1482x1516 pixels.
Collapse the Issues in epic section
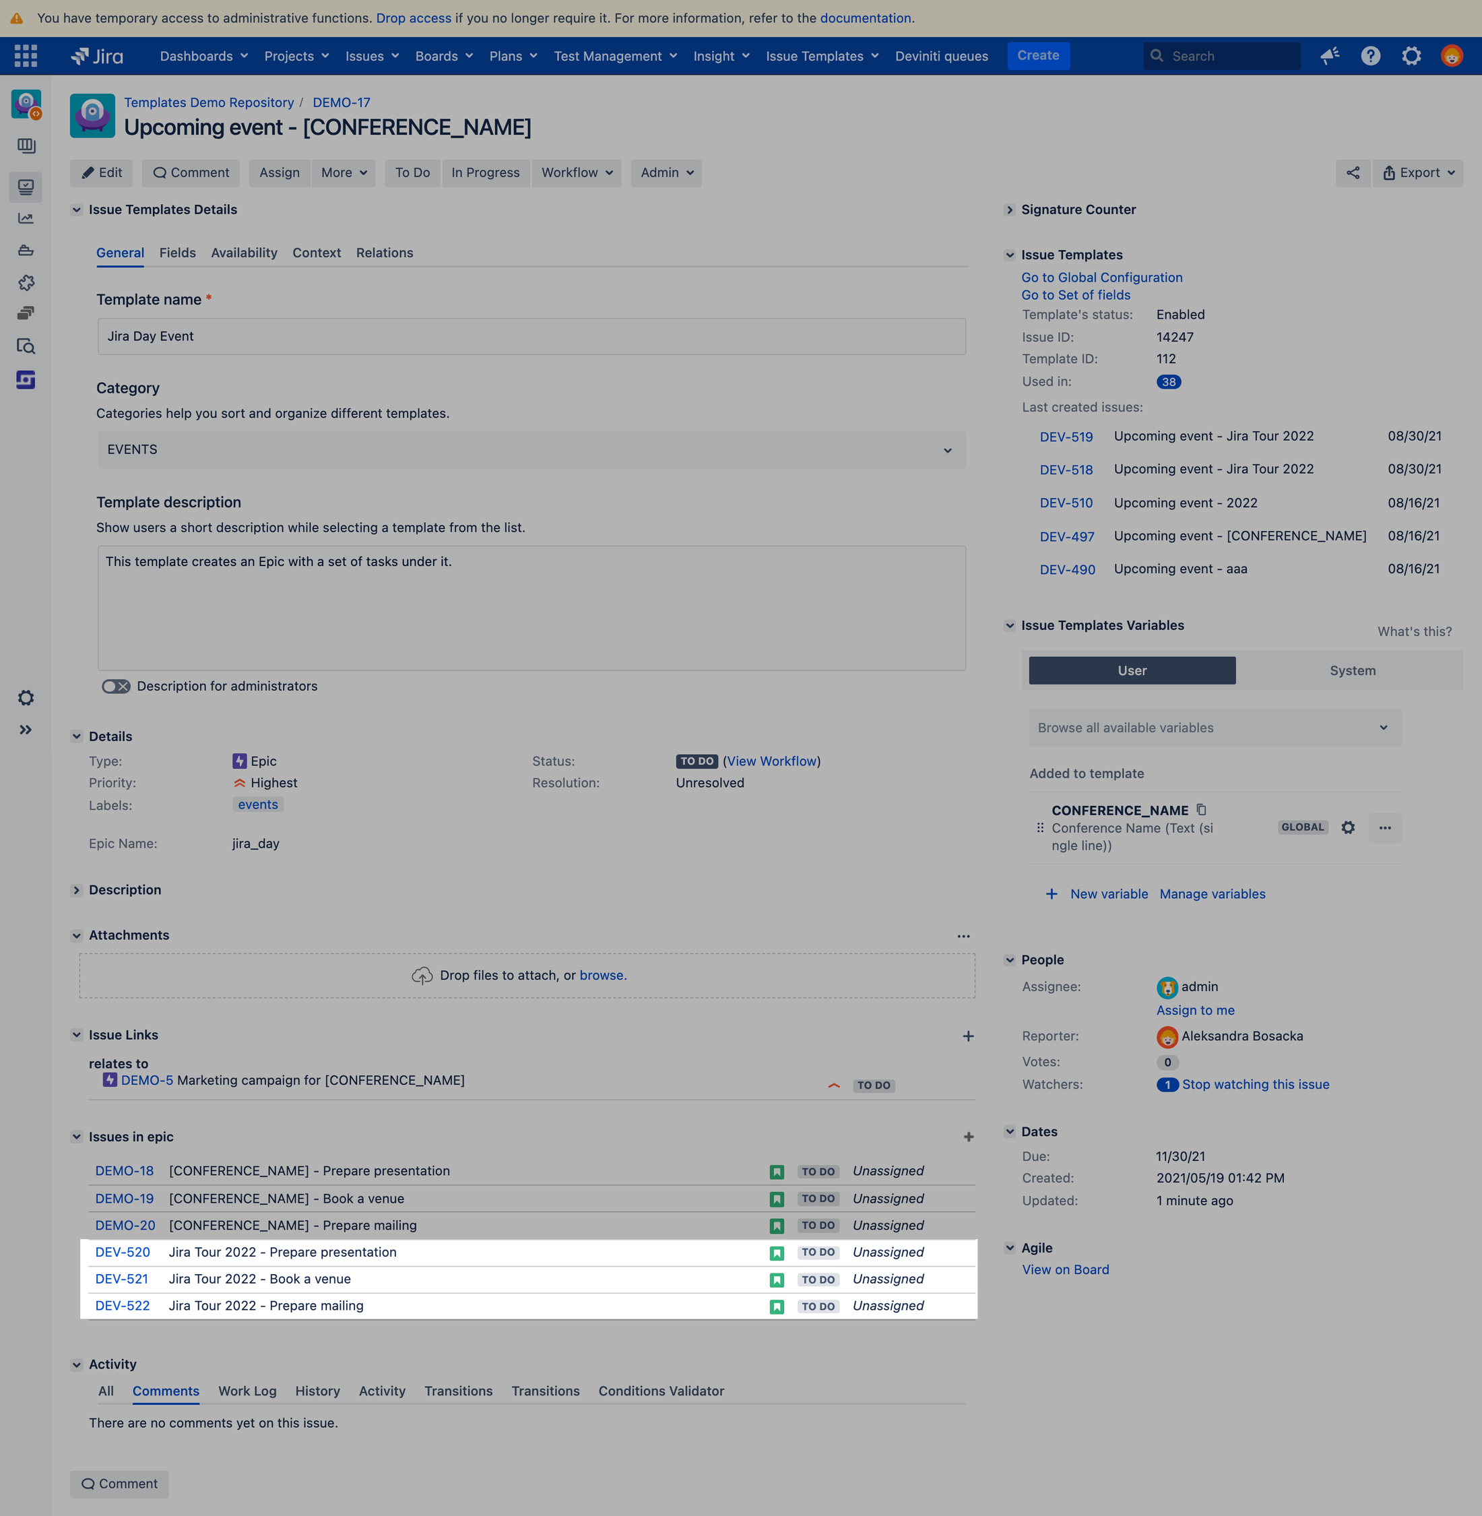(76, 1137)
